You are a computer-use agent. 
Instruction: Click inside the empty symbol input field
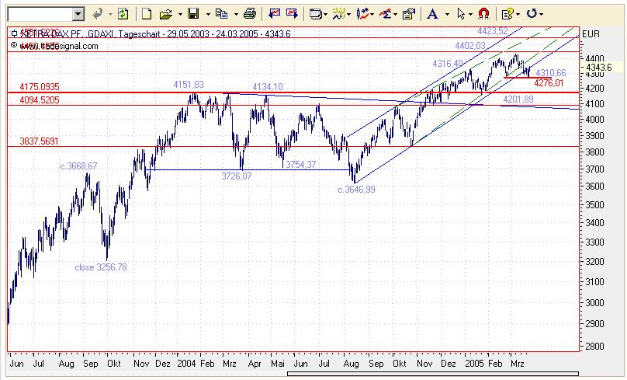click(40, 15)
